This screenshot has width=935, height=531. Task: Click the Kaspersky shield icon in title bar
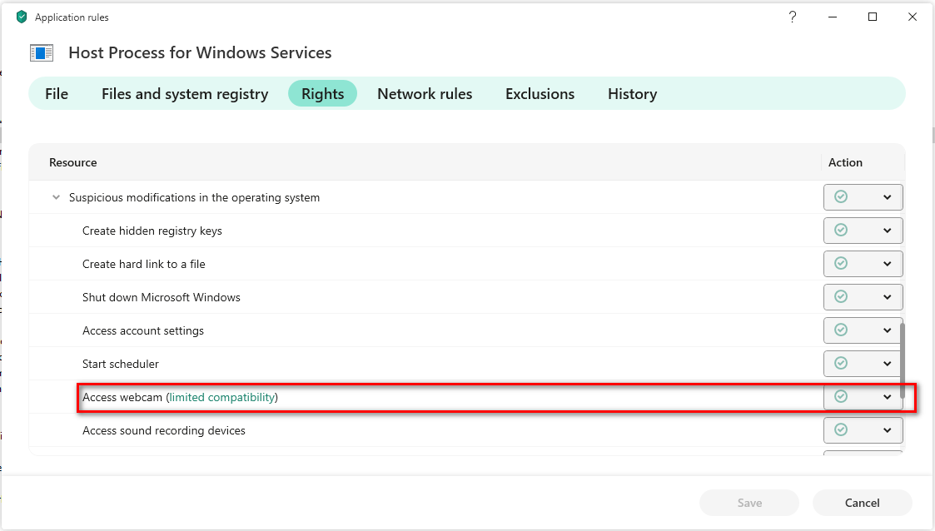pyautogui.click(x=22, y=17)
